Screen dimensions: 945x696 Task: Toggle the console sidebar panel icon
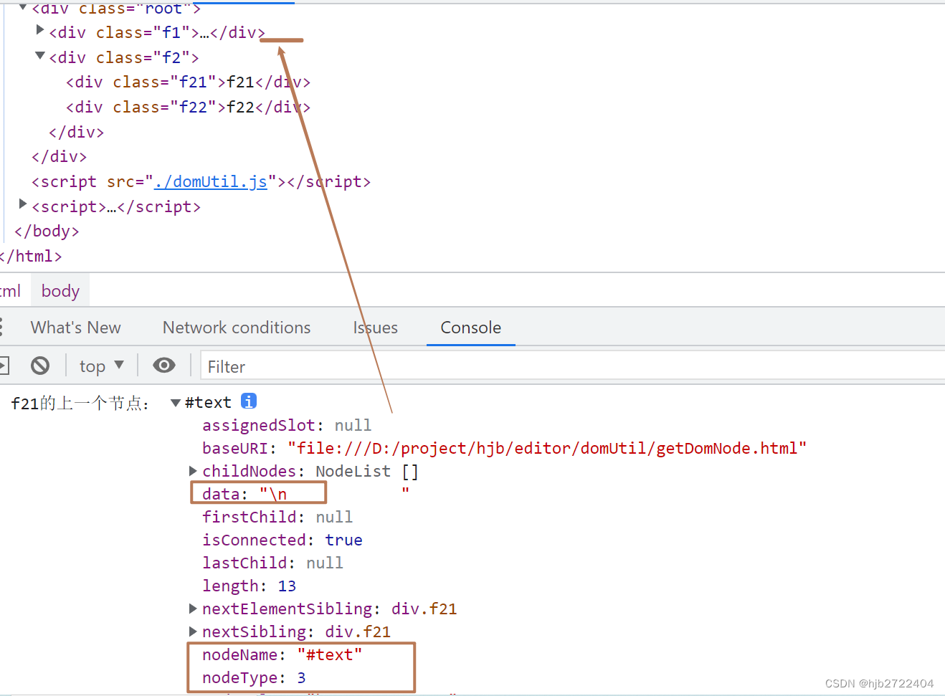coord(3,366)
